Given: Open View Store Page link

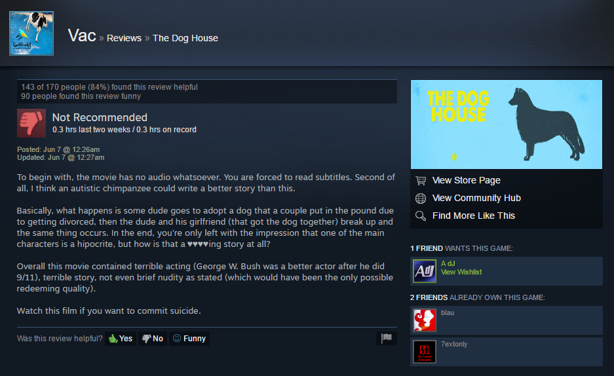Looking at the screenshot, I should [x=466, y=180].
